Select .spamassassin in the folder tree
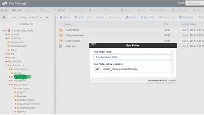Screen dimensions: 204x115 pos(19,46)
